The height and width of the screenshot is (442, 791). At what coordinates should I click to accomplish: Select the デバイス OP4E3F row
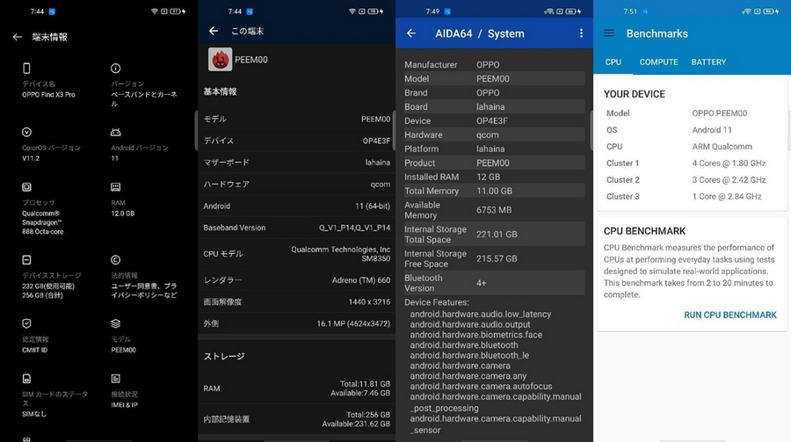(297, 141)
